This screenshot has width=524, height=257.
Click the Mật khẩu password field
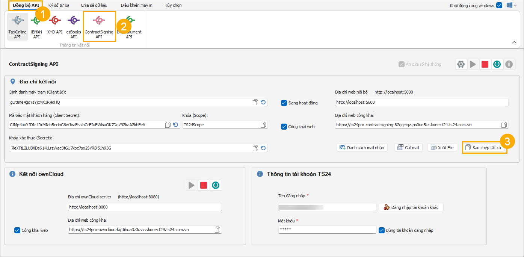click(327, 230)
